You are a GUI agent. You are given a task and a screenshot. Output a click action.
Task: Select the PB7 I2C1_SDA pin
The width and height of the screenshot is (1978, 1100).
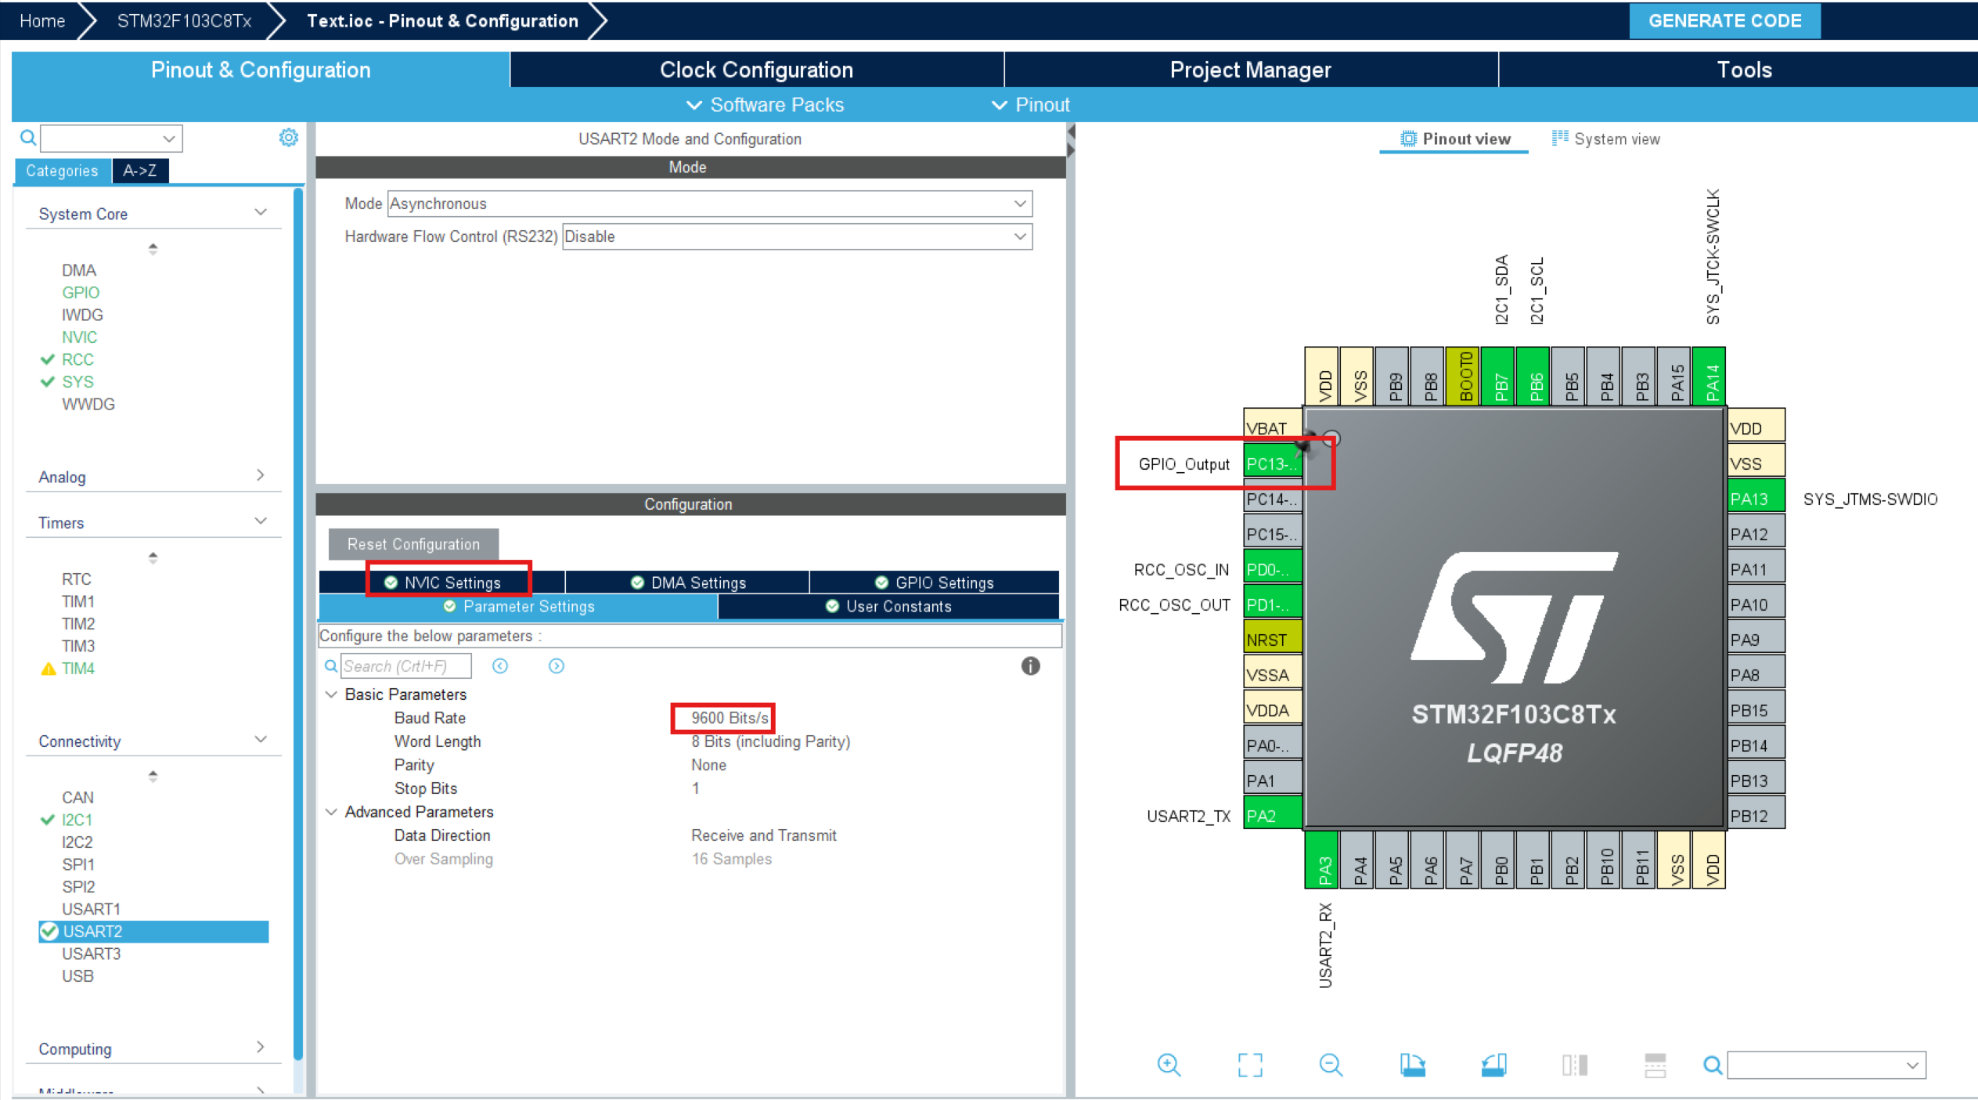point(1498,376)
